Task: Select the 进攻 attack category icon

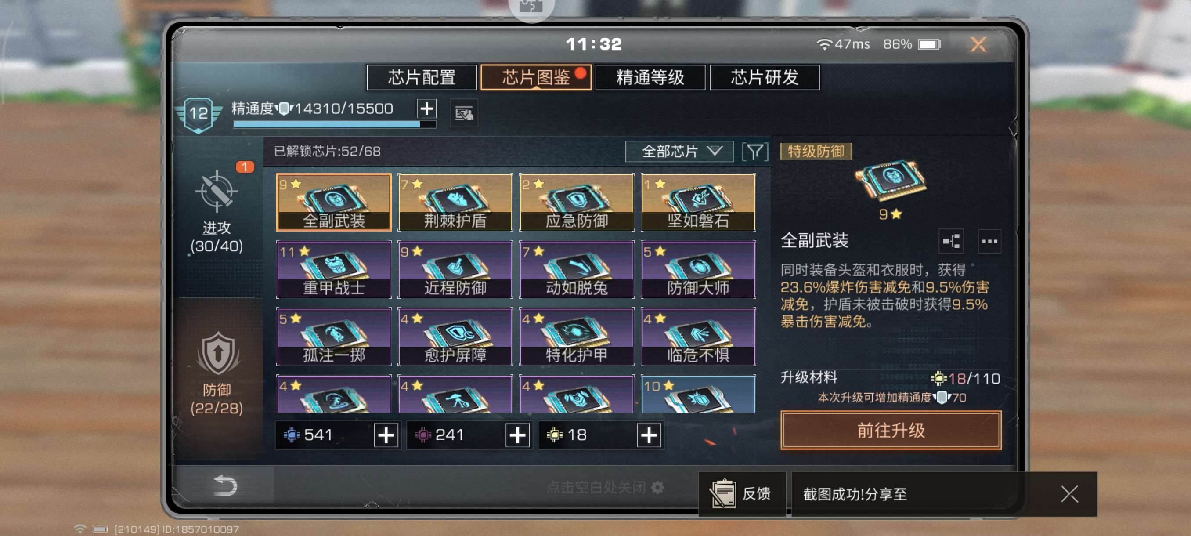Action: pos(217,192)
